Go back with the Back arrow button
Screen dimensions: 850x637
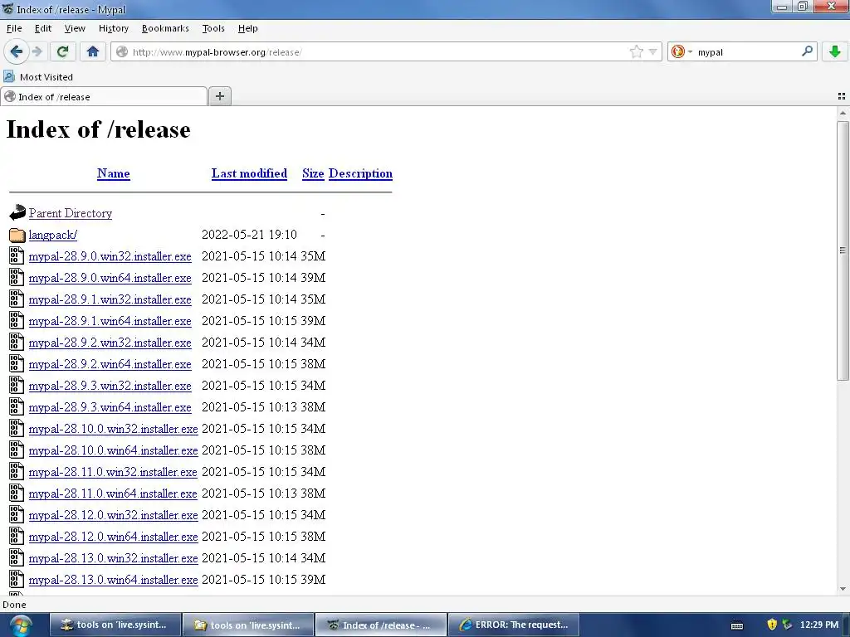pyautogui.click(x=16, y=51)
